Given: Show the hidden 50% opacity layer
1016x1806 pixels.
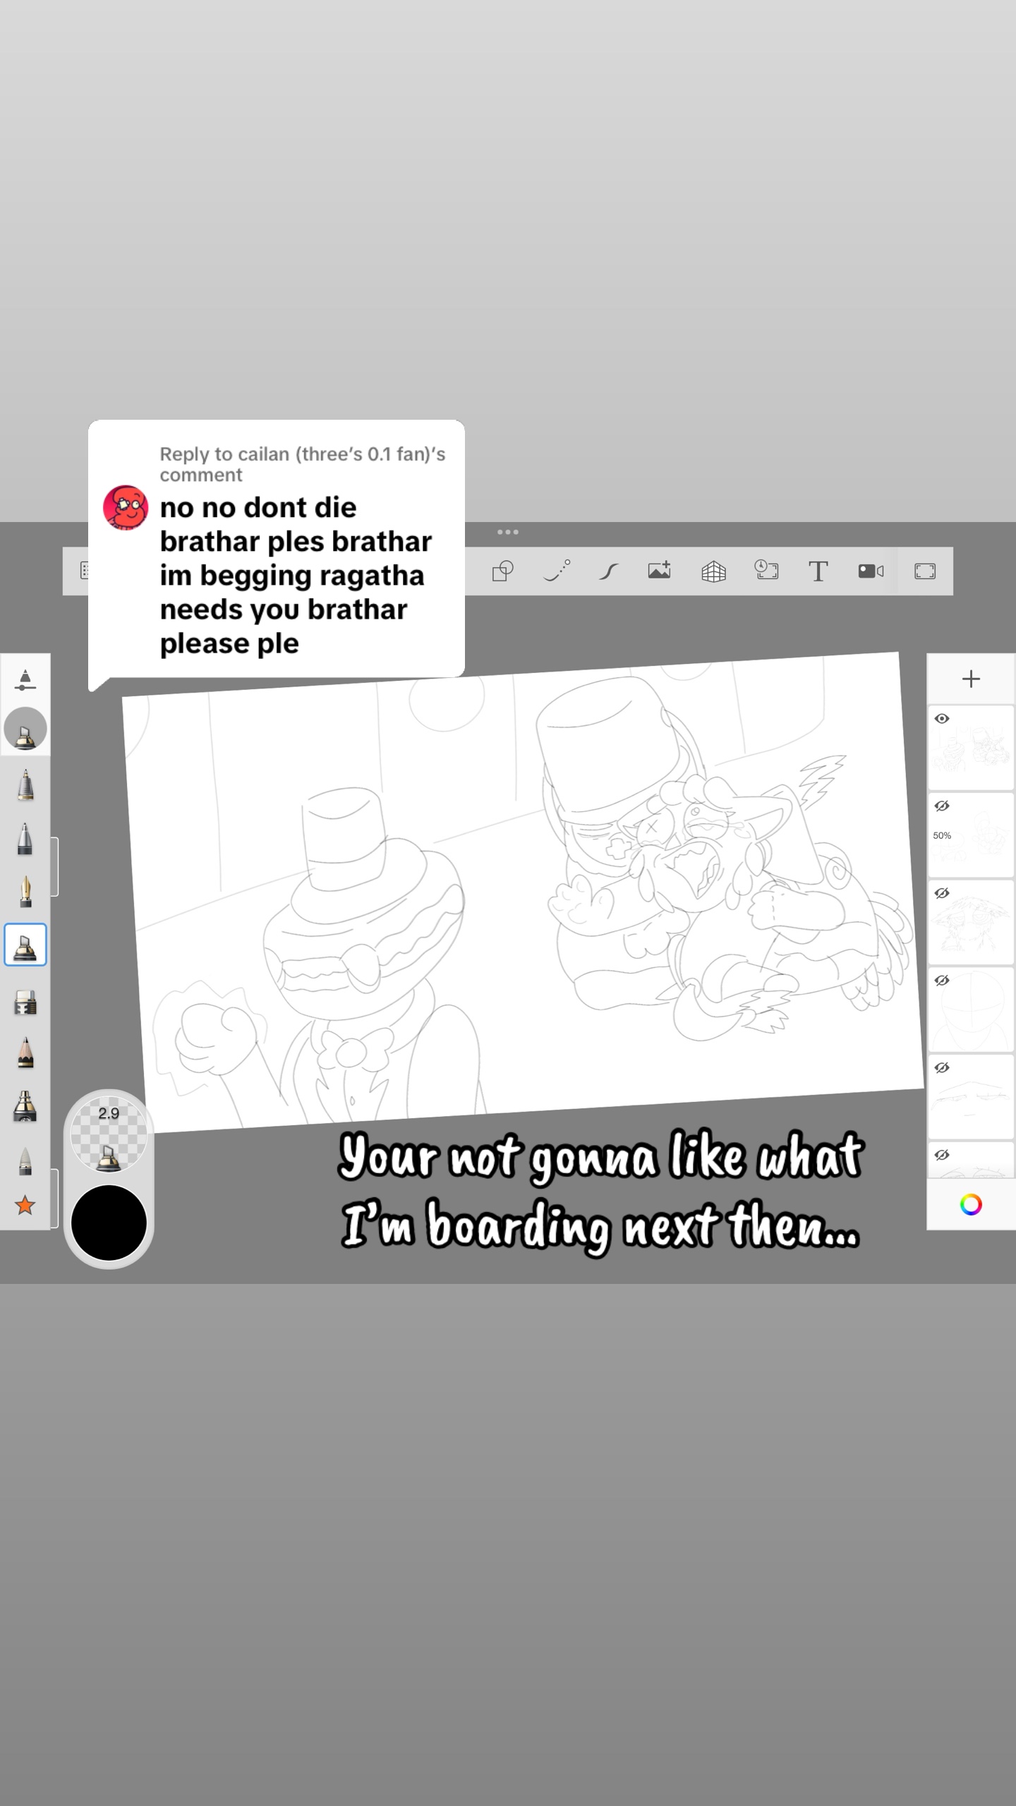Looking at the screenshot, I should (942, 806).
